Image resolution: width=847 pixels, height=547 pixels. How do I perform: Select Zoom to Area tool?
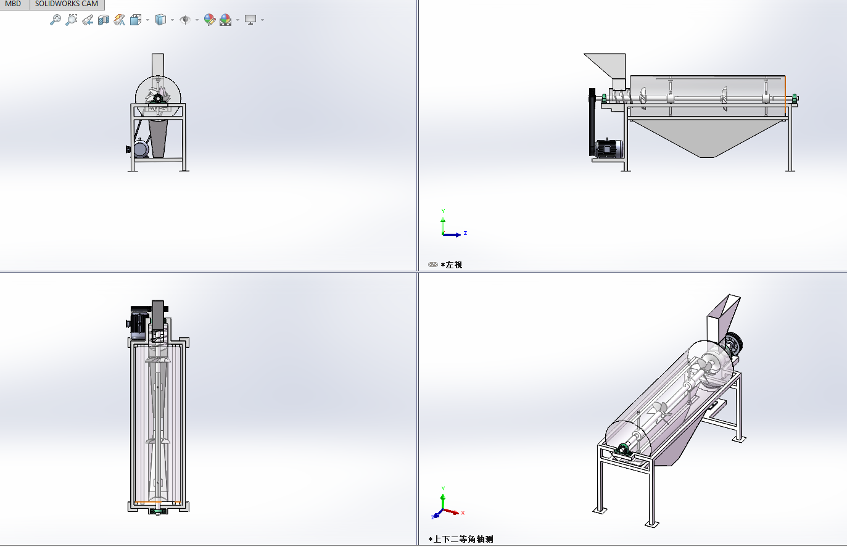tap(72, 20)
